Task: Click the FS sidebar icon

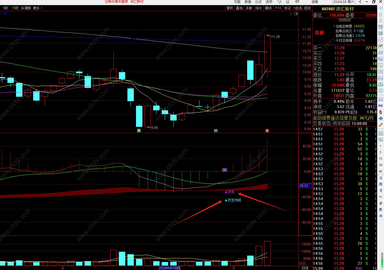Action: 381,133
